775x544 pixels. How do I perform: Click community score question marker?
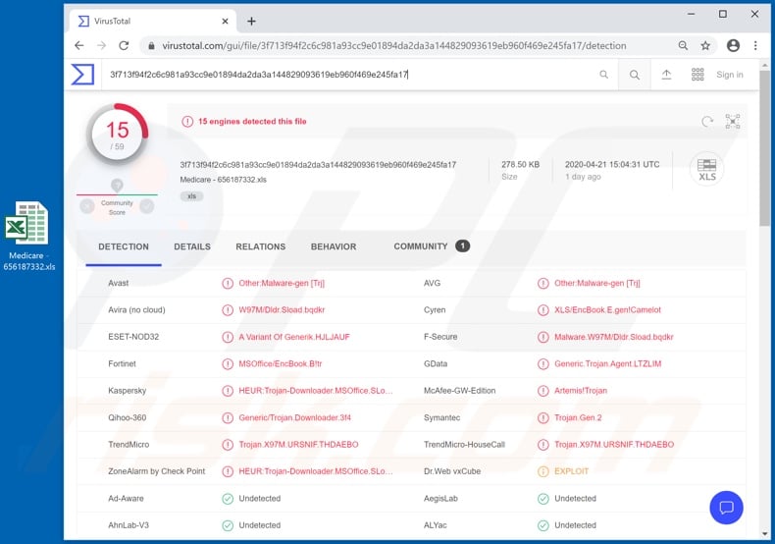[117, 186]
